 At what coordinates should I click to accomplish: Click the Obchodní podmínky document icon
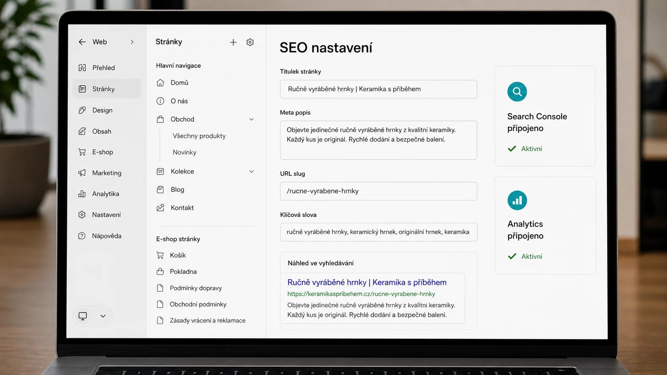pyautogui.click(x=160, y=304)
